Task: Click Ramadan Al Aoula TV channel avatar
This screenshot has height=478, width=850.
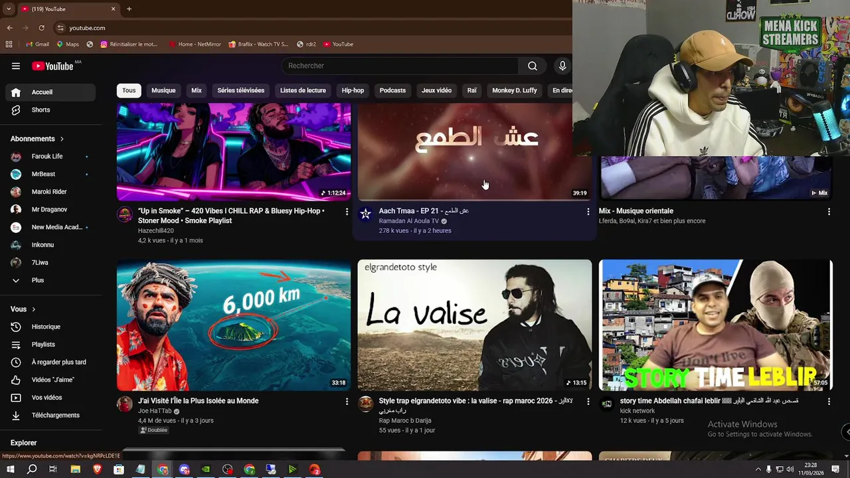Action: [365, 214]
